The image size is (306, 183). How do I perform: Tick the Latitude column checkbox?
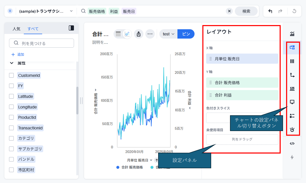(x=11, y=96)
